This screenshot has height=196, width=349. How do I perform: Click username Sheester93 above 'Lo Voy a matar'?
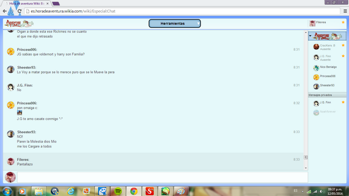pyautogui.click(x=27, y=68)
